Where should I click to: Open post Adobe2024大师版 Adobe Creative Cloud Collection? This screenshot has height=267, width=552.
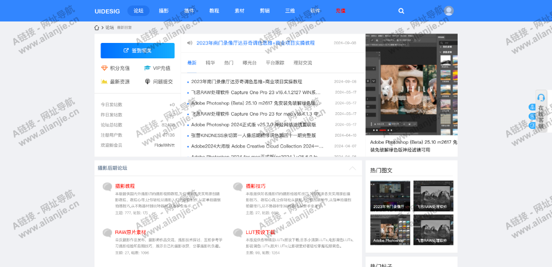tap(257, 146)
